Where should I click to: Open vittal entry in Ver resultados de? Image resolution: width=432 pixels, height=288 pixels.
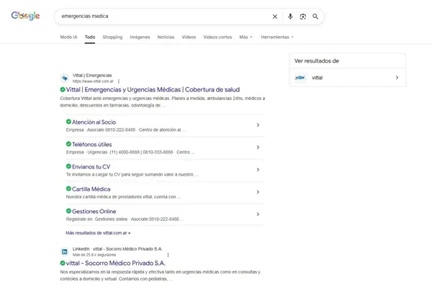click(348, 78)
